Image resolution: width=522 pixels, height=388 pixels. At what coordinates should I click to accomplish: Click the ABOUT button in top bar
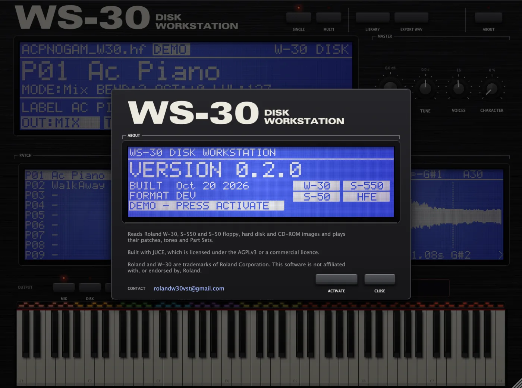coord(488,17)
